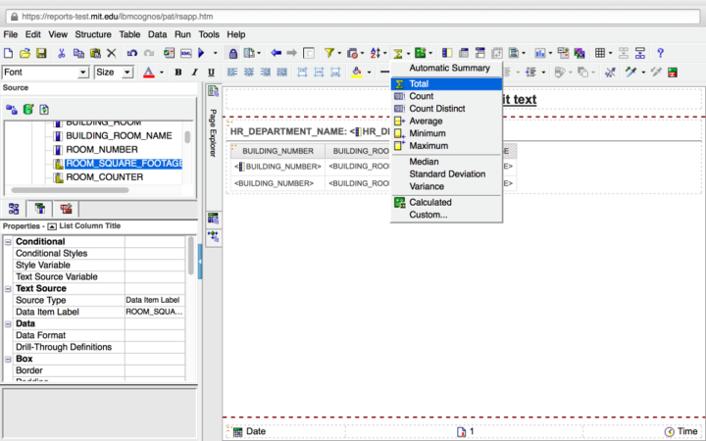Click the Cut scissors icon
The width and height of the screenshot is (706, 441).
point(62,53)
